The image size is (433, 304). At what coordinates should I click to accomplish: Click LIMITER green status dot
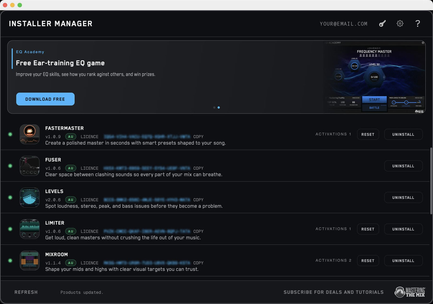point(10,229)
